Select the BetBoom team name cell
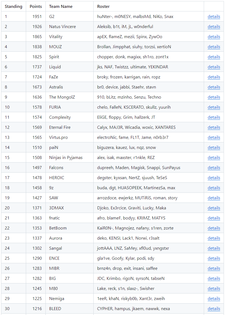The width and height of the screenshot is (225, 315). click(69, 228)
